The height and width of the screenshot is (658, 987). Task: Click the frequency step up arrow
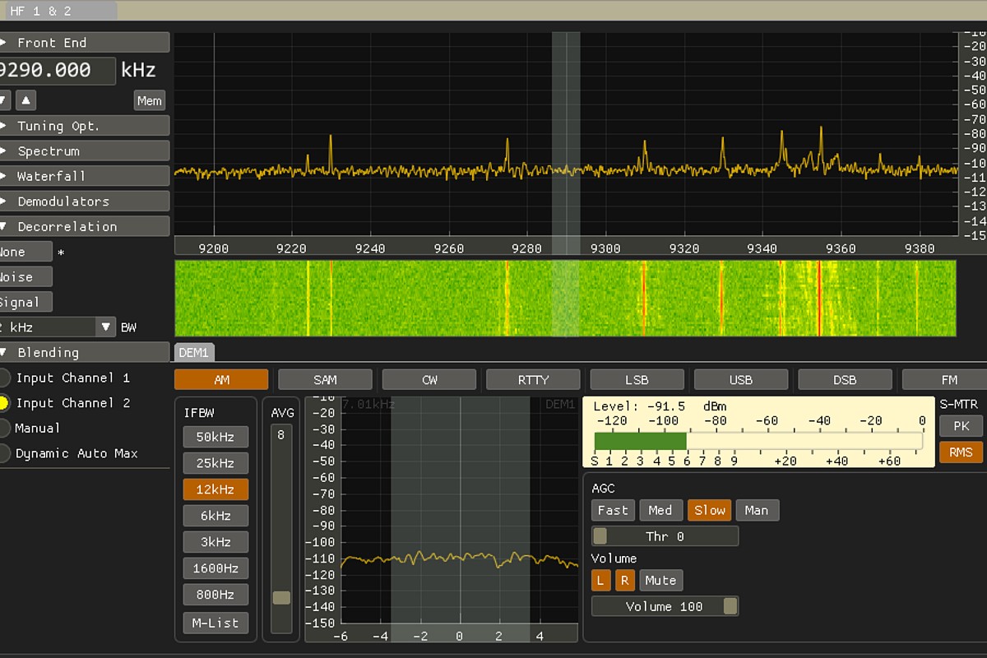point(26,100)
